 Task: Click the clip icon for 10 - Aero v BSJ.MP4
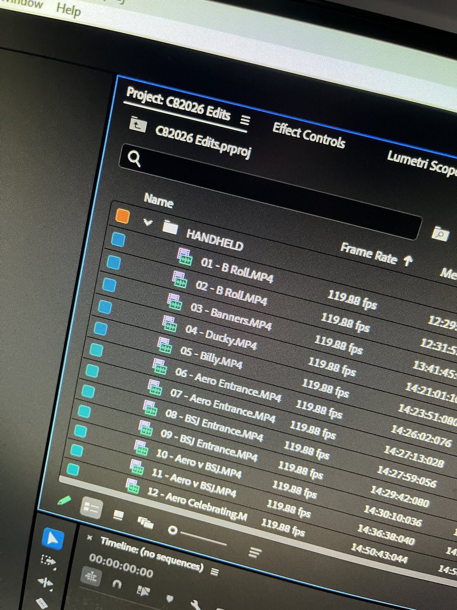tap(142, 449)
